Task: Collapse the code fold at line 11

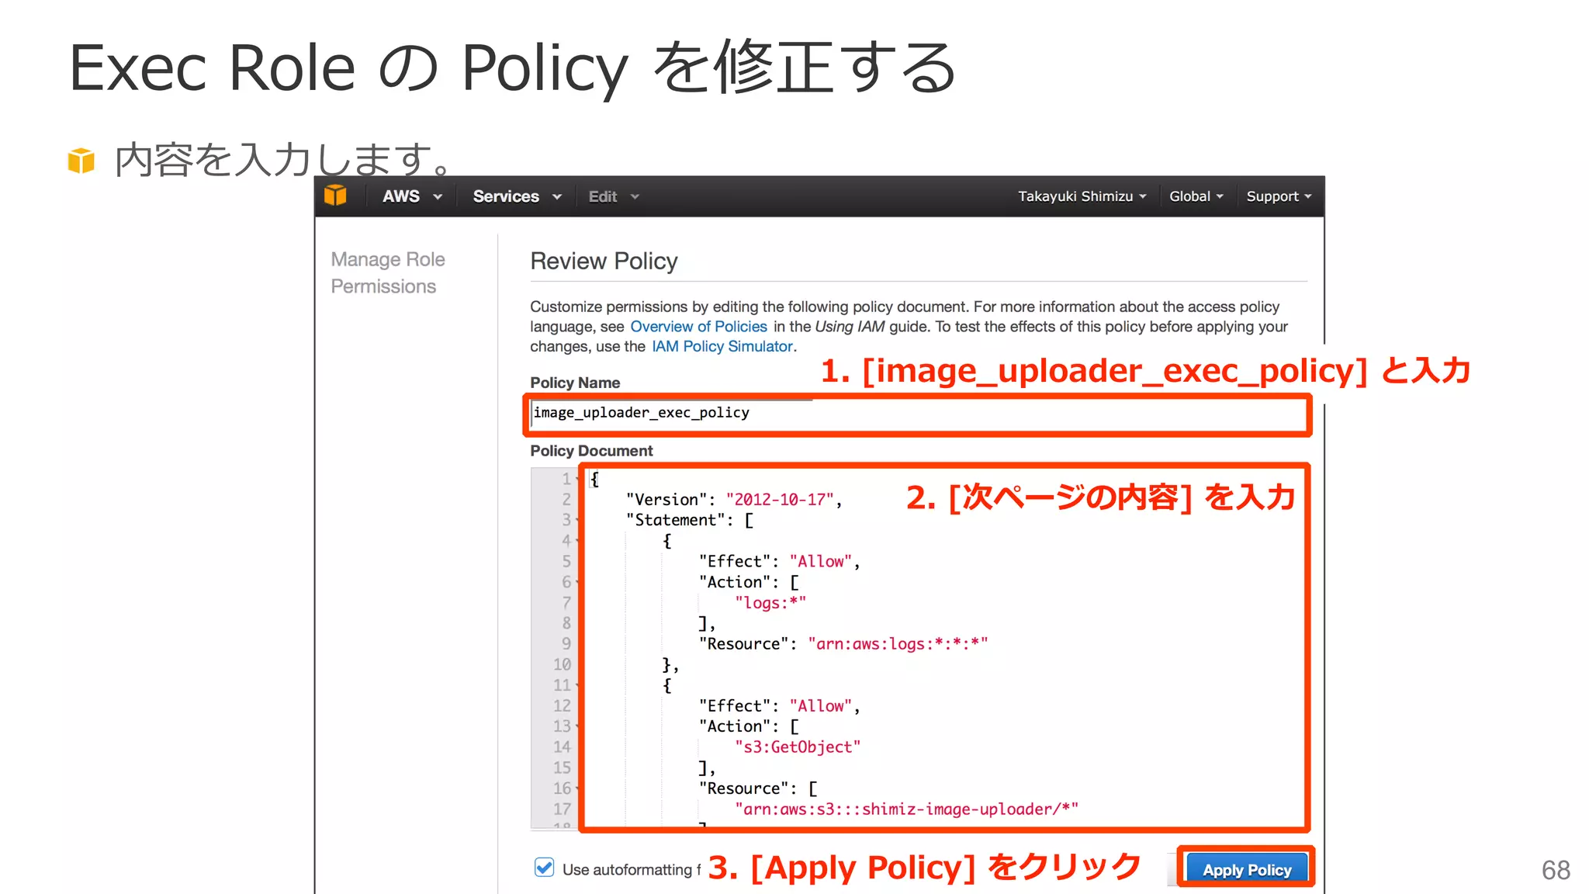Action: [x=578, y=685]
